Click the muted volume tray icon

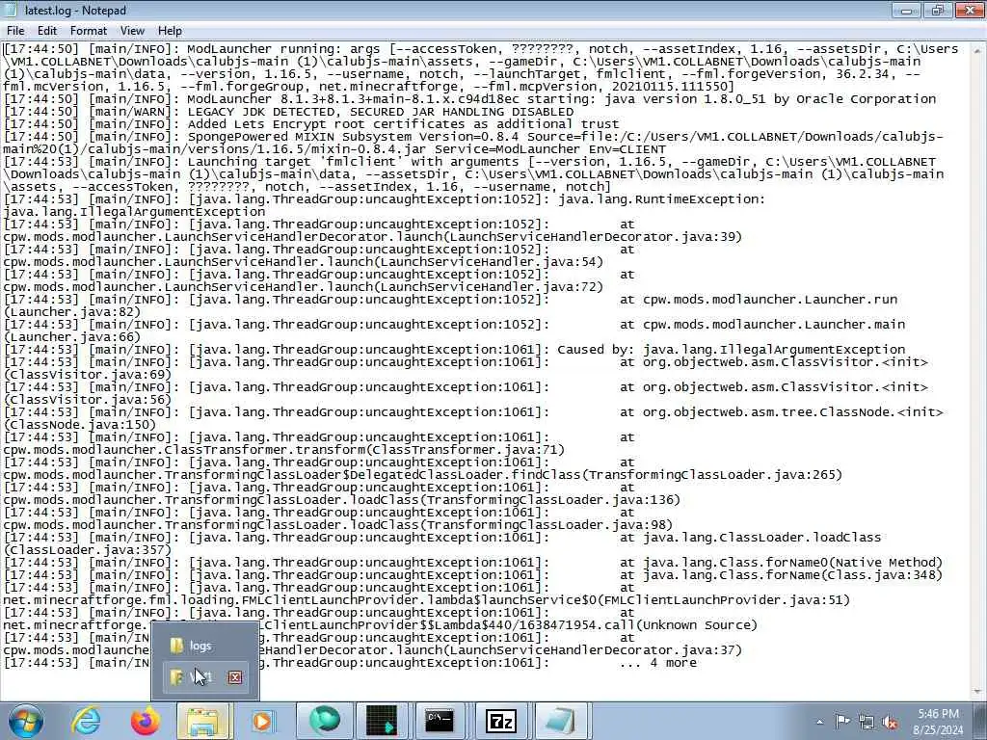click(890, 722)
